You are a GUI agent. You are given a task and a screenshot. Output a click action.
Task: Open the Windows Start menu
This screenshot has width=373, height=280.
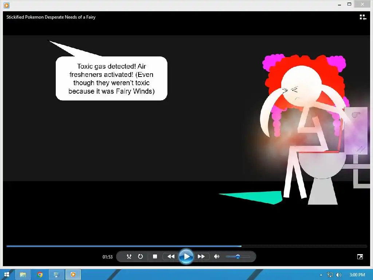[x=7, y=275]
